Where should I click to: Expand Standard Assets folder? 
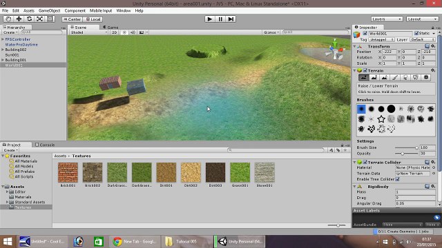pyautogui.click(x=8, y=202)
